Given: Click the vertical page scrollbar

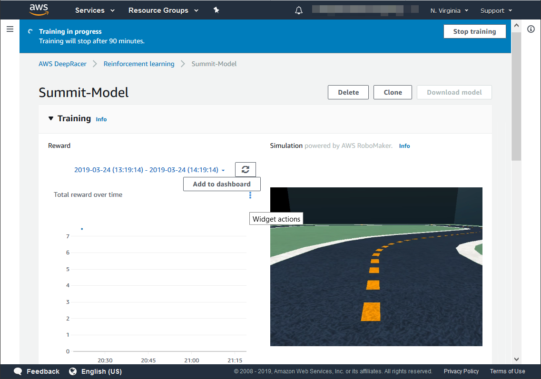Looking at the screenshot, I should (516, 95).
